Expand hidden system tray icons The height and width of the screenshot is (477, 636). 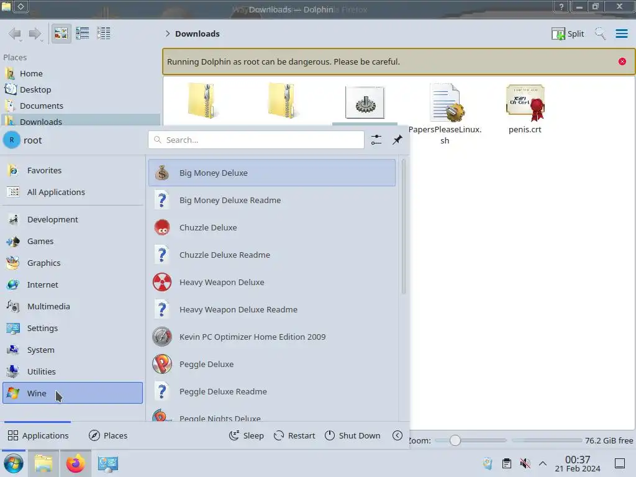(x=543, y=463)
